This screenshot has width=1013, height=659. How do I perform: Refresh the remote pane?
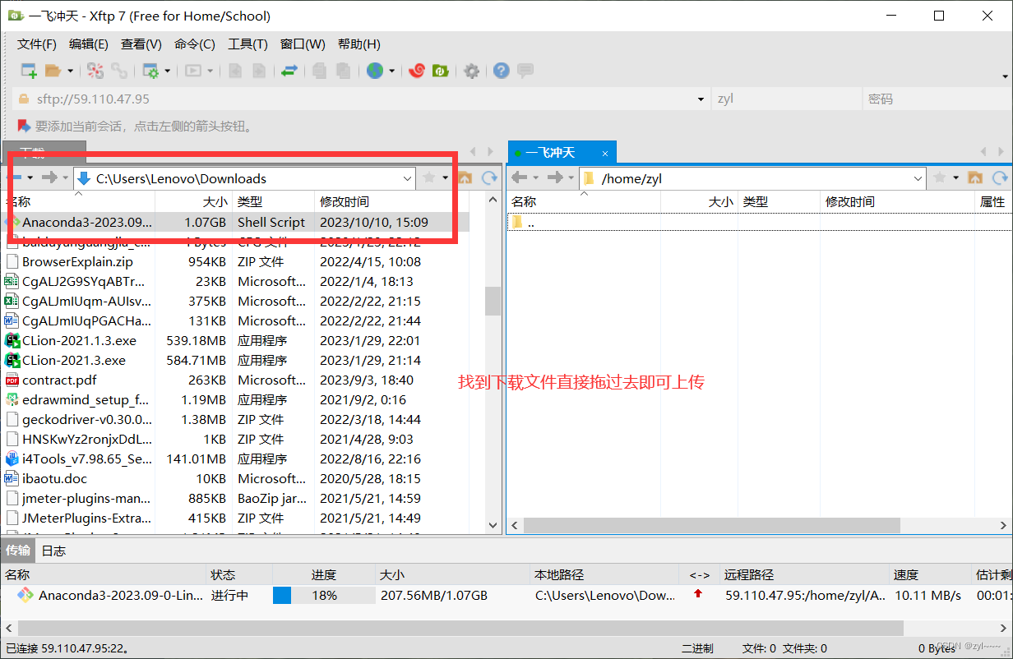coord(1000,177)
